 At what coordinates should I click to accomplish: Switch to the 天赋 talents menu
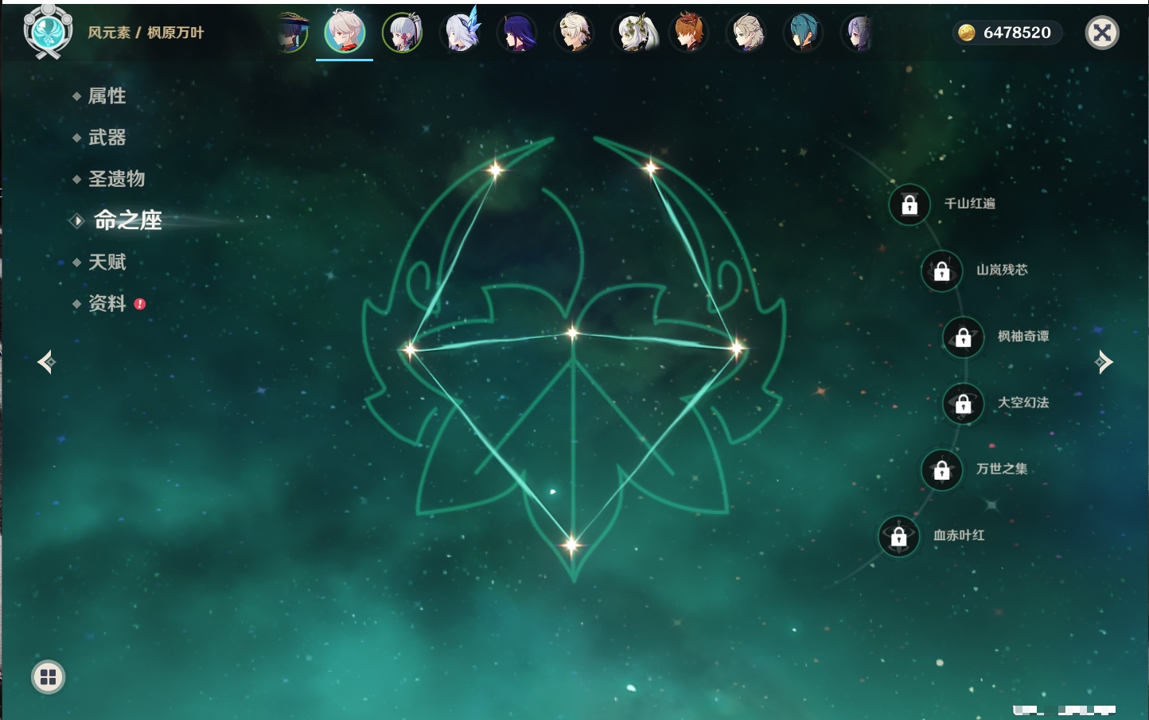pyautogui.click(x=107, y=262)
